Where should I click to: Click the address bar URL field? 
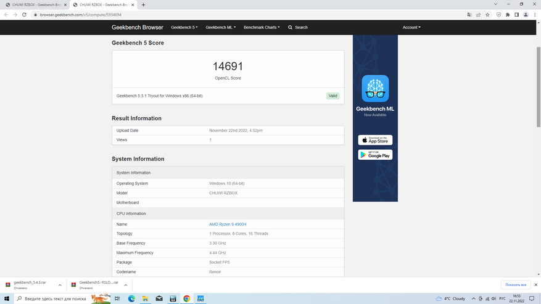click(249, 15)
